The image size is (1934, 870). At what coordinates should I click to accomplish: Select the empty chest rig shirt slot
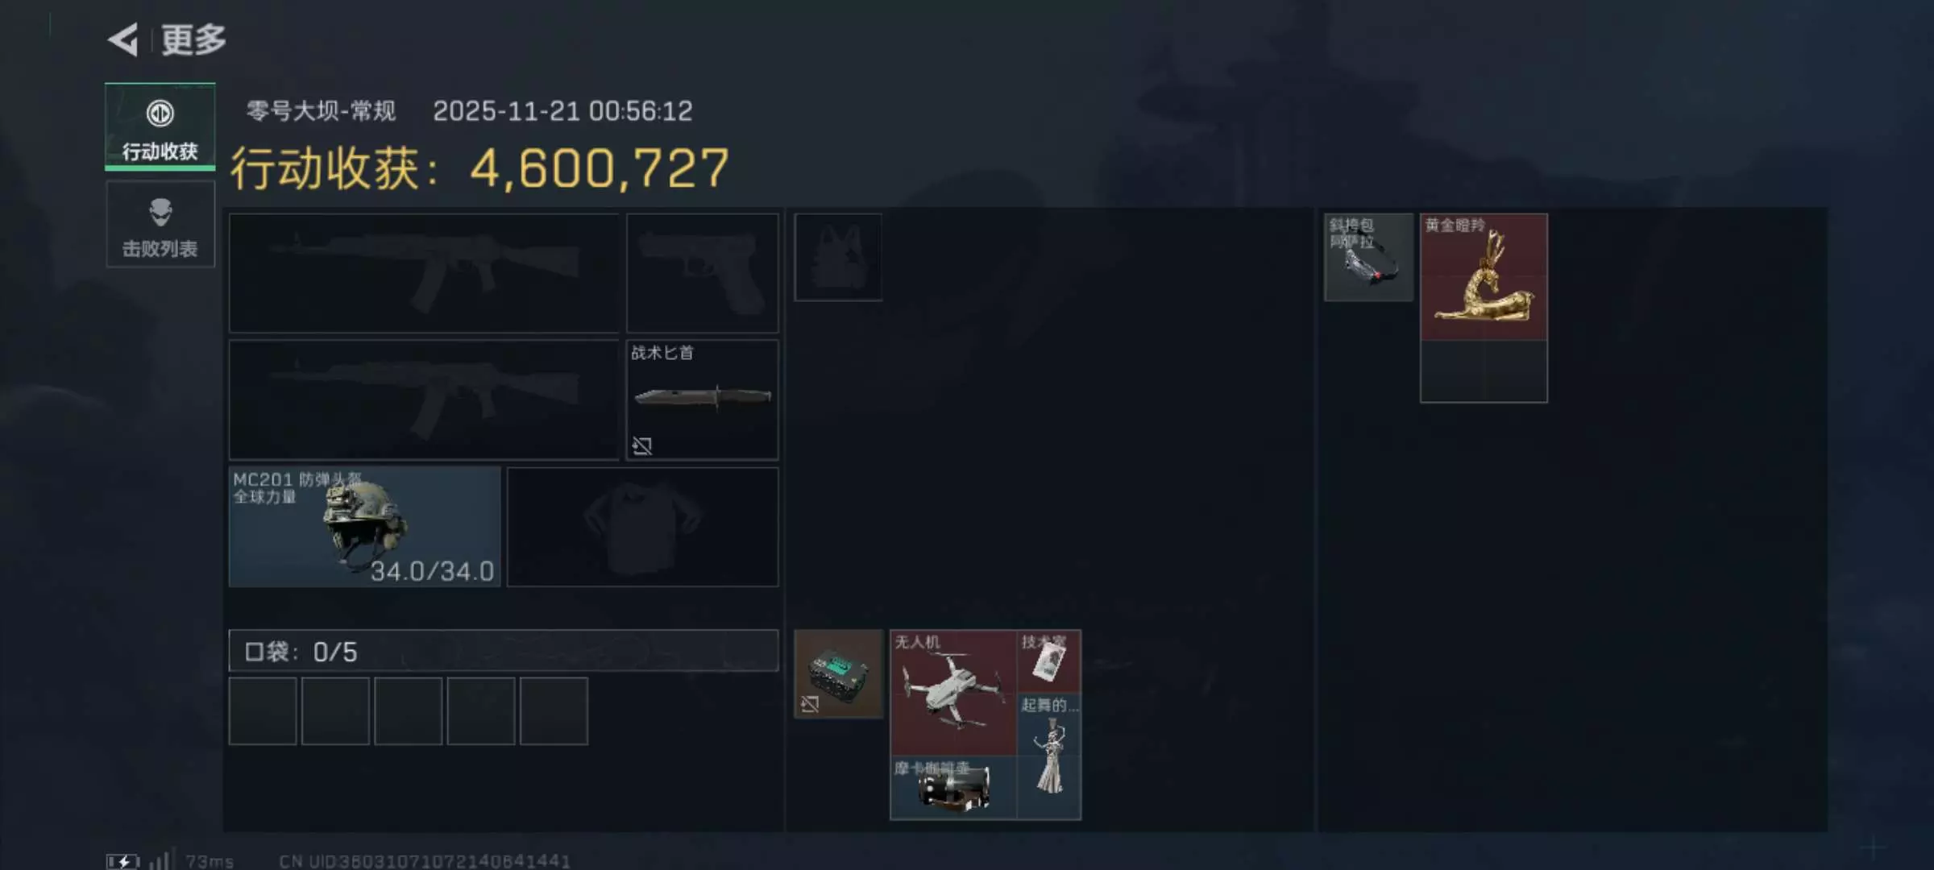(642, 527)
